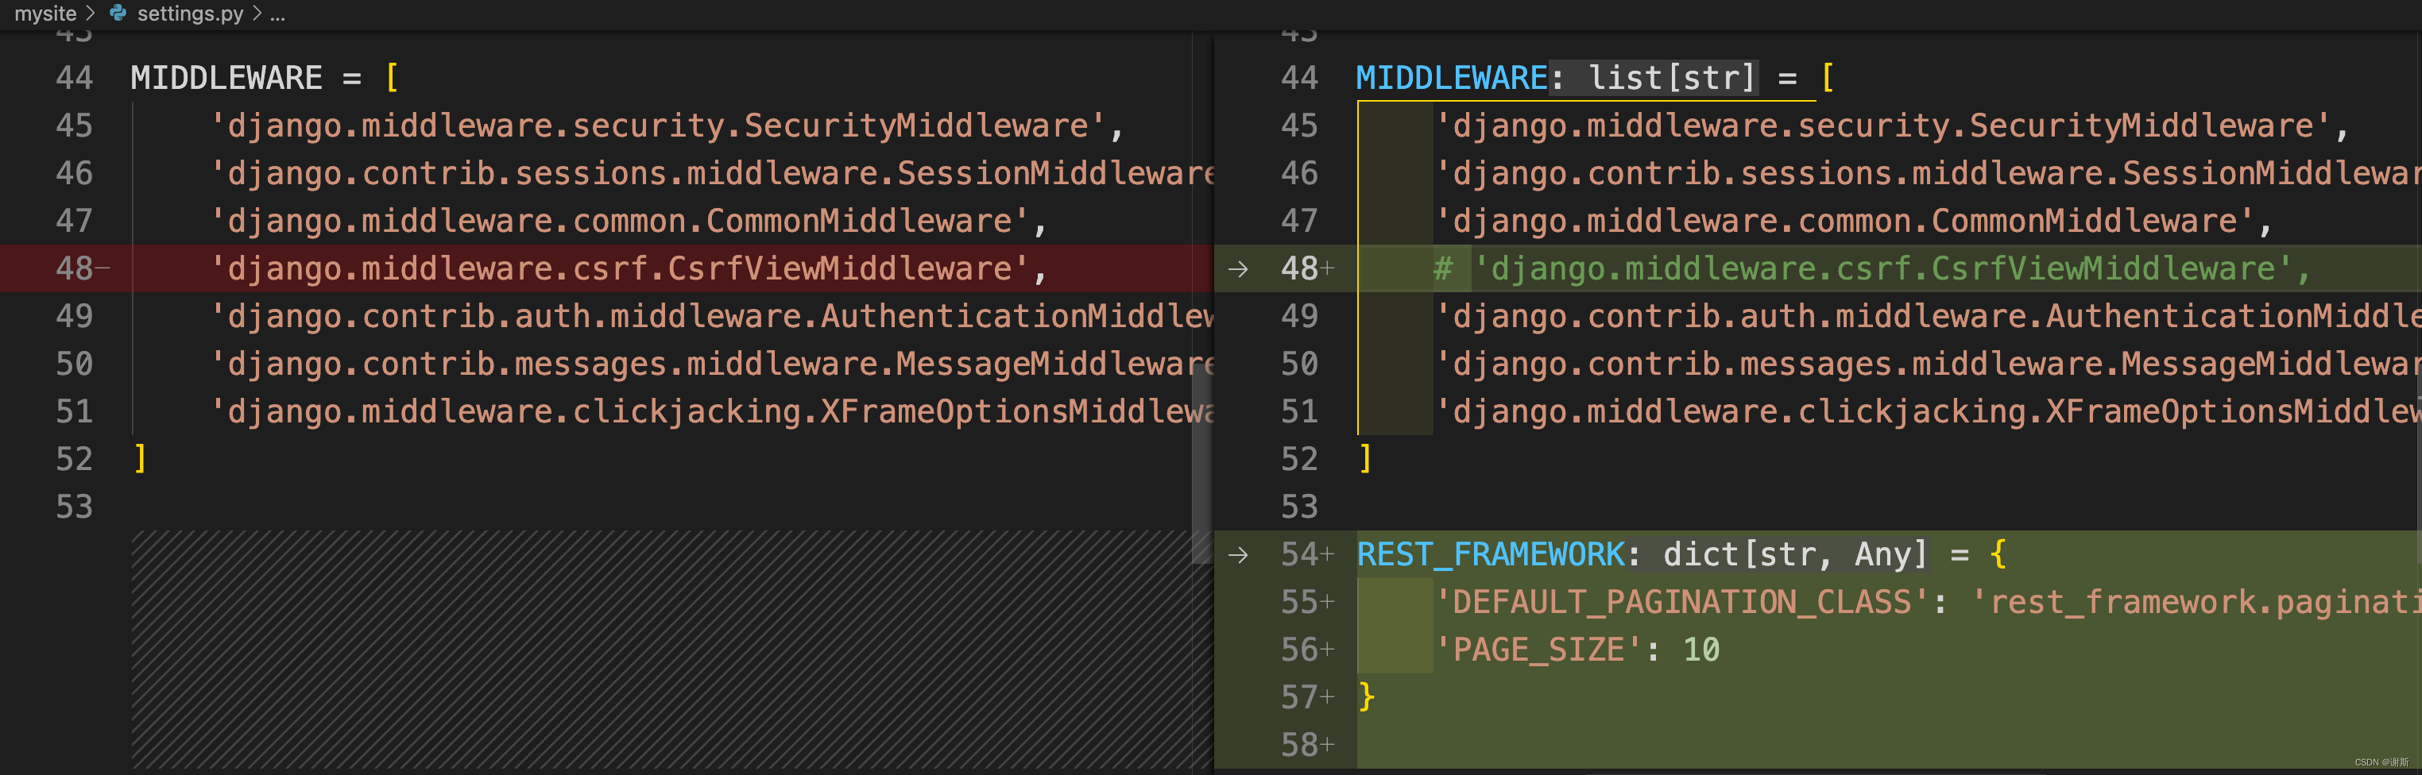Click the PAGE_SIZE value 10

click(x=1700, y=650)
